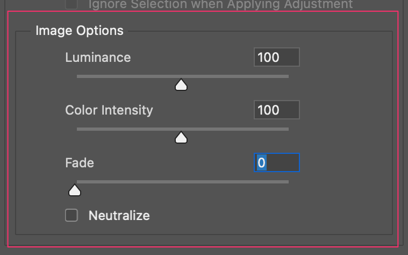408x255 pixels.
Task: Click the Luminance value input field
Action: click(276, 58)
